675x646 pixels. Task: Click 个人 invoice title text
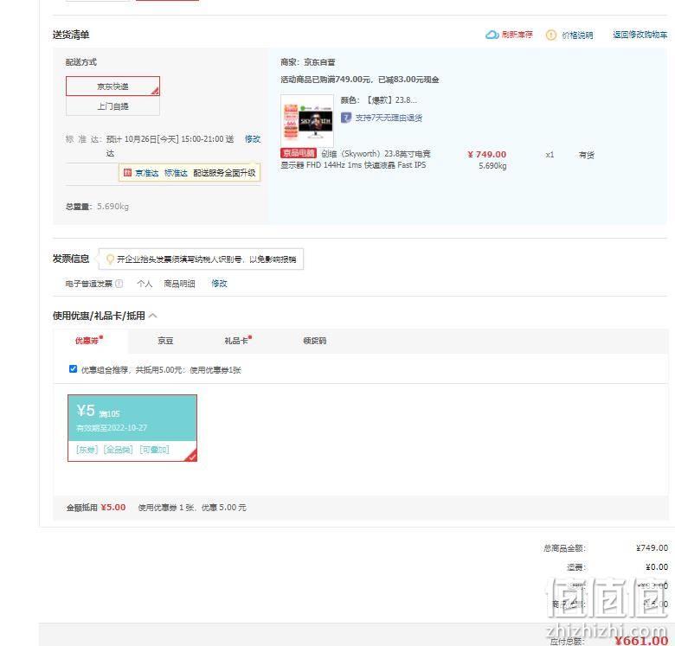pyautogui.click(x=145, y=284)
